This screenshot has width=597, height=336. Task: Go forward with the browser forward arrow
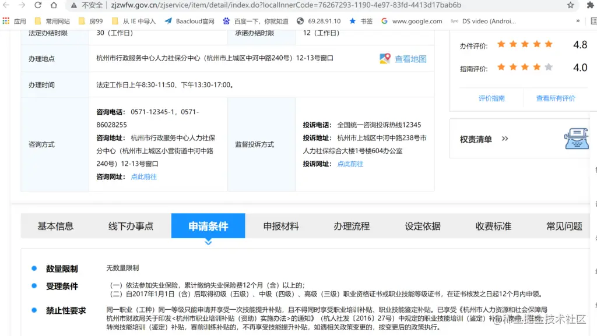[x=22, y=5]
